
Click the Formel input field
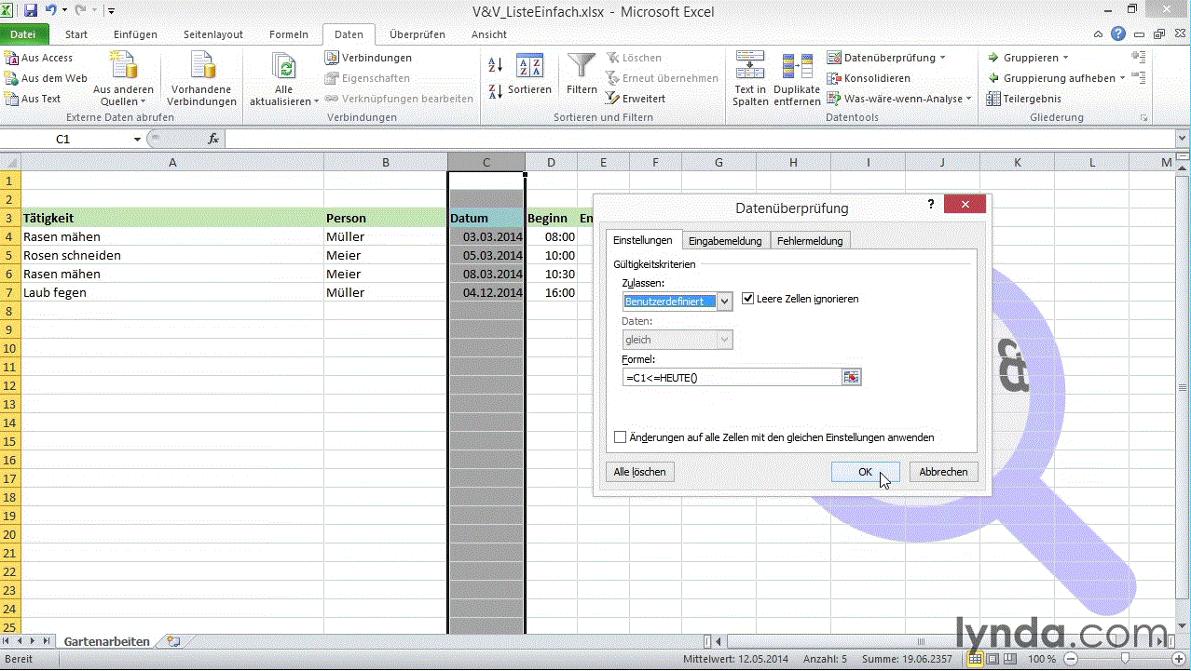tap(732, 377)
